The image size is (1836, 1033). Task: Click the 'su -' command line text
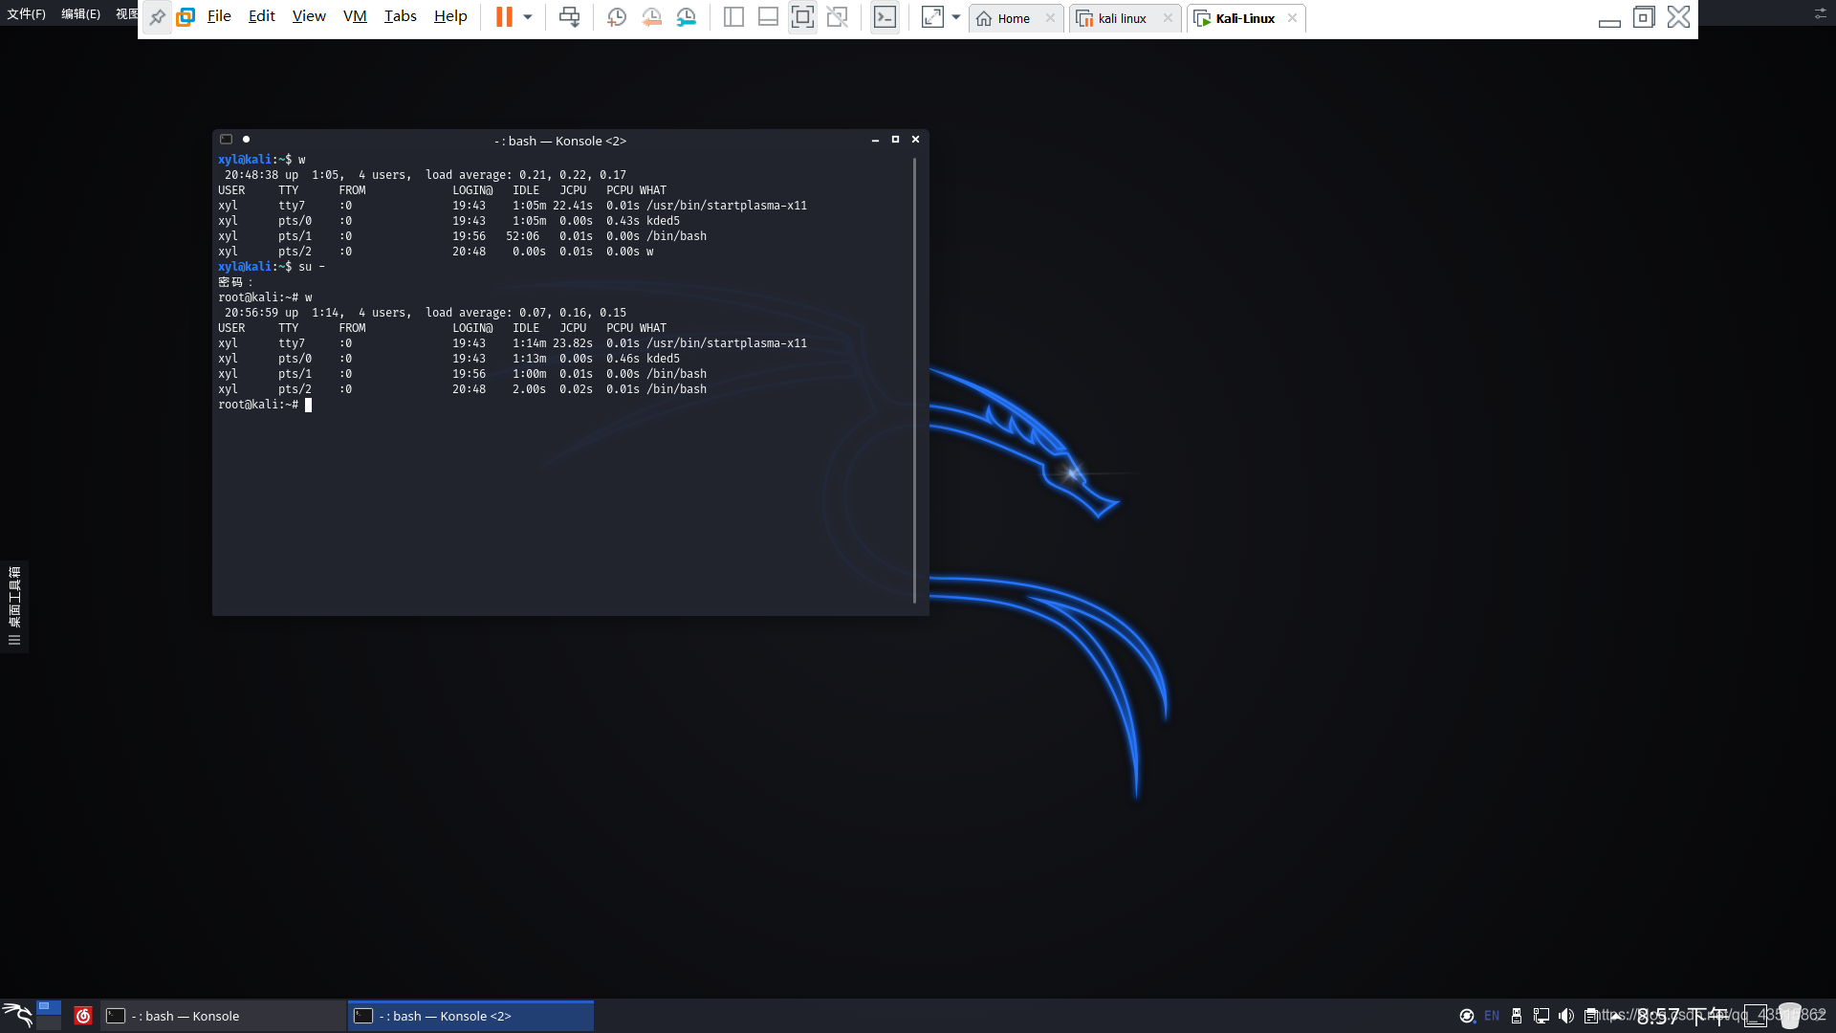pyautogui.click(x=312, y=267)
